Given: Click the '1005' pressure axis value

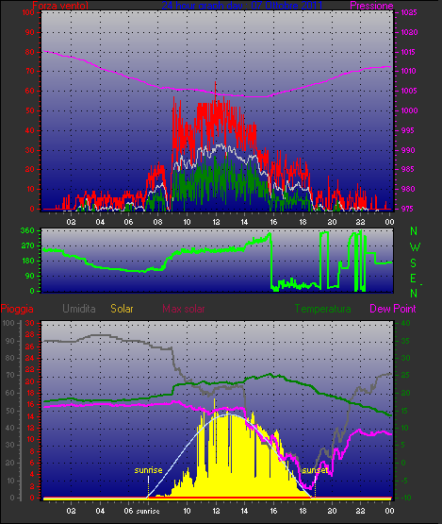Looking at the screenshot, I should coord(409,91).
